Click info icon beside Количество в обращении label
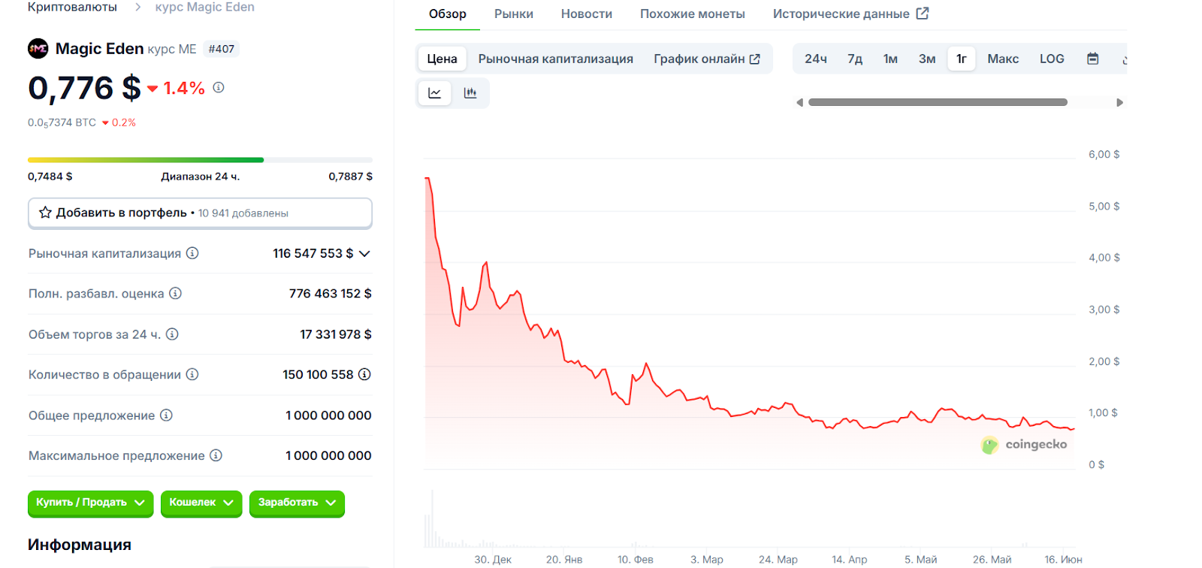Screen dimensions: 1202x568 tap(192, 374)
